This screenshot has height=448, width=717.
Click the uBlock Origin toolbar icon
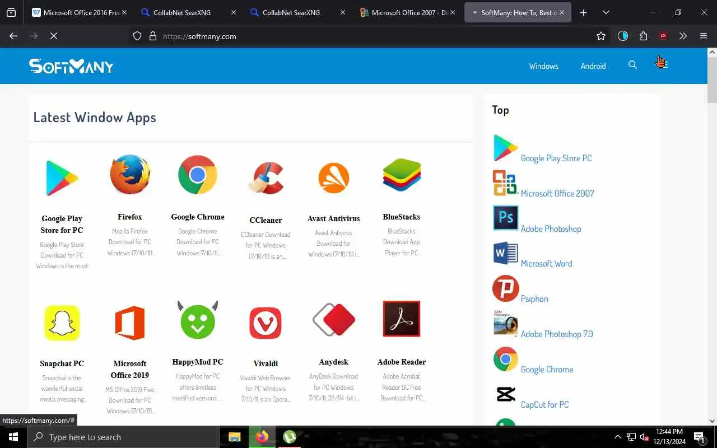click(x=663, y=36)
